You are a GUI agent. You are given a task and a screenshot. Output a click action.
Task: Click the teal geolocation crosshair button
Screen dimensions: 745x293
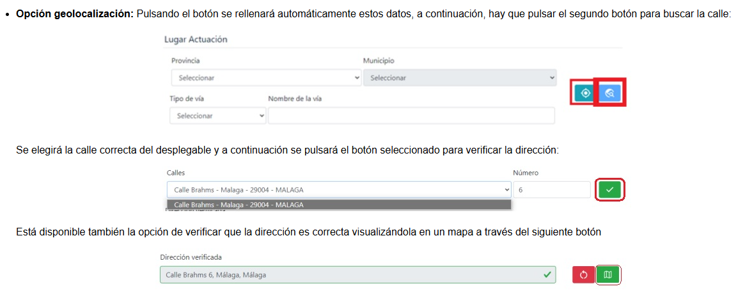point(584,93)
